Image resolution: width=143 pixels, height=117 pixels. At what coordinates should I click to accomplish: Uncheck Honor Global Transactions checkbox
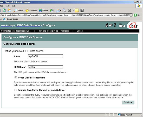click(x=16, y=78)
